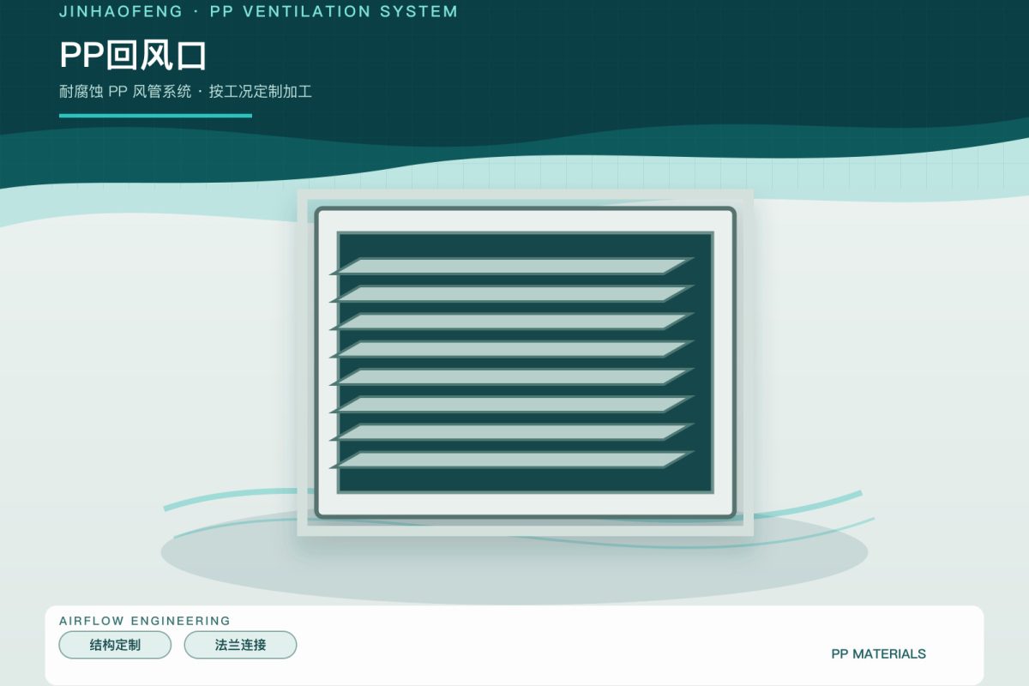Click the curved airflow line left of vent

[230, 497]
